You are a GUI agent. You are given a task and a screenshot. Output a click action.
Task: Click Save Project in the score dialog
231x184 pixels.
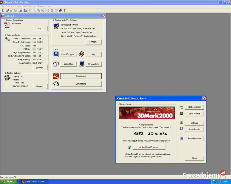pyautogui.click(x=194, y=113)
